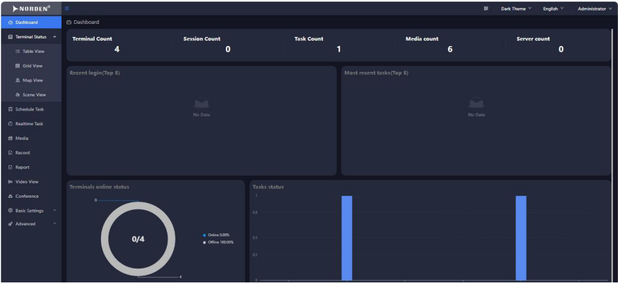The width and height of the screenshot is (618, 283).
Task: Open the Administrator account menu
Action: [x=595, y=9]
